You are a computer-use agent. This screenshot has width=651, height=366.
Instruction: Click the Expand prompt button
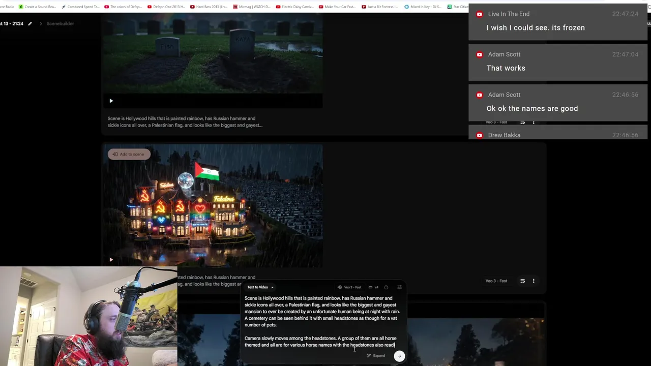[x=376, y=356]
